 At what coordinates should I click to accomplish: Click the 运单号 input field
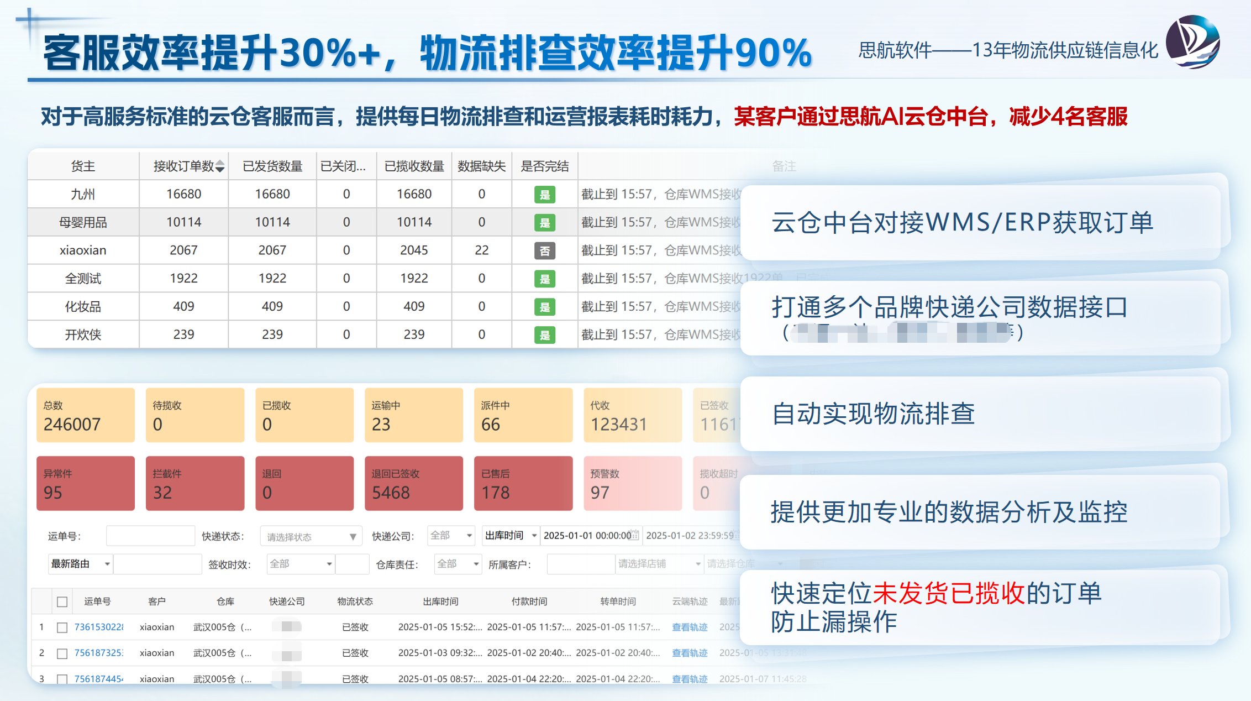pos(150,536)
